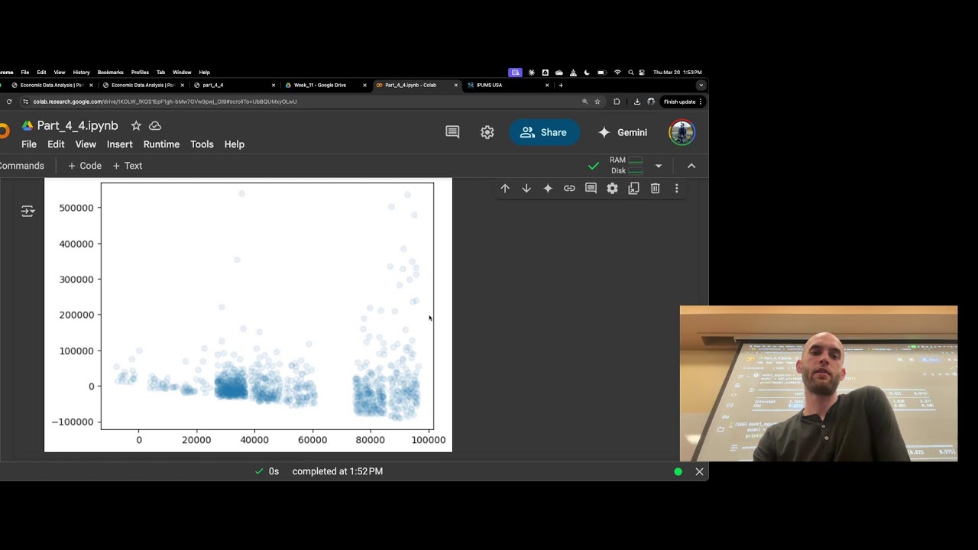This screenshot has height=550, width=978.
Task: Open the Gemini assistant button
Action: [x=623, y=132]
